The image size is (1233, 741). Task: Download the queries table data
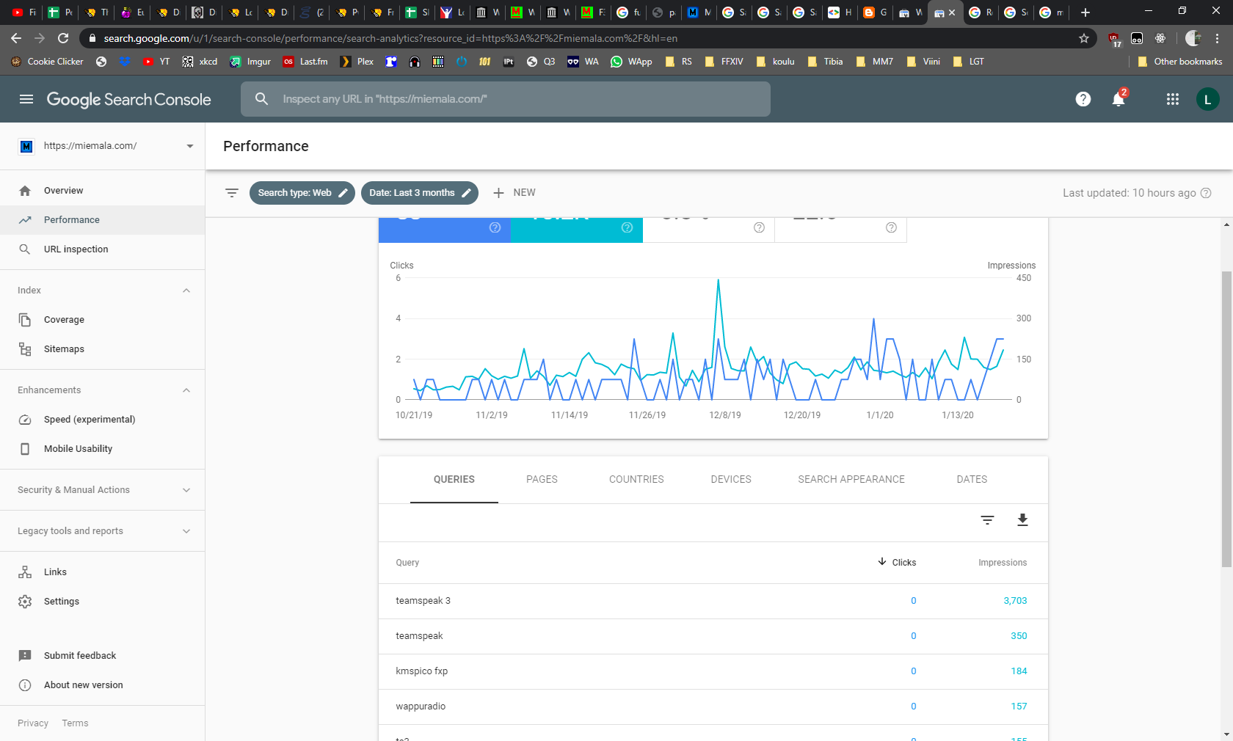point(1022,520)
